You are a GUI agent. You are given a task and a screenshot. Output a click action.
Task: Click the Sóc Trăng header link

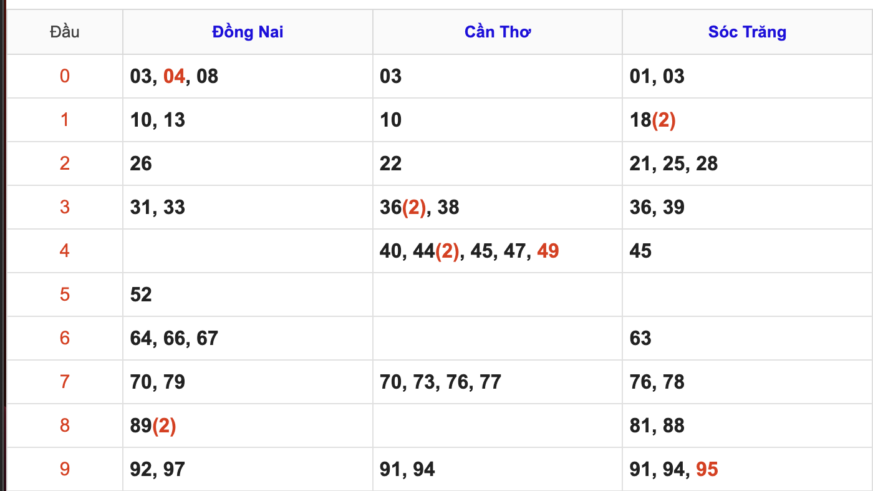click(747, 32)
